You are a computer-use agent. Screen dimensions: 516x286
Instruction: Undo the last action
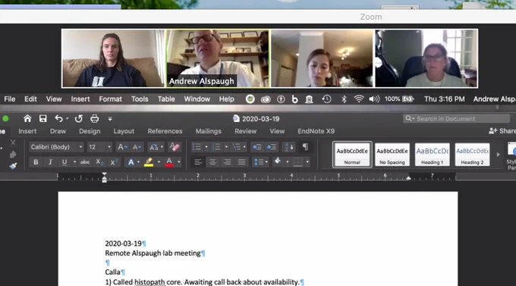click(58, 118)
